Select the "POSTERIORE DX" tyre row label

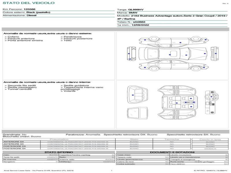click(15, 146)
